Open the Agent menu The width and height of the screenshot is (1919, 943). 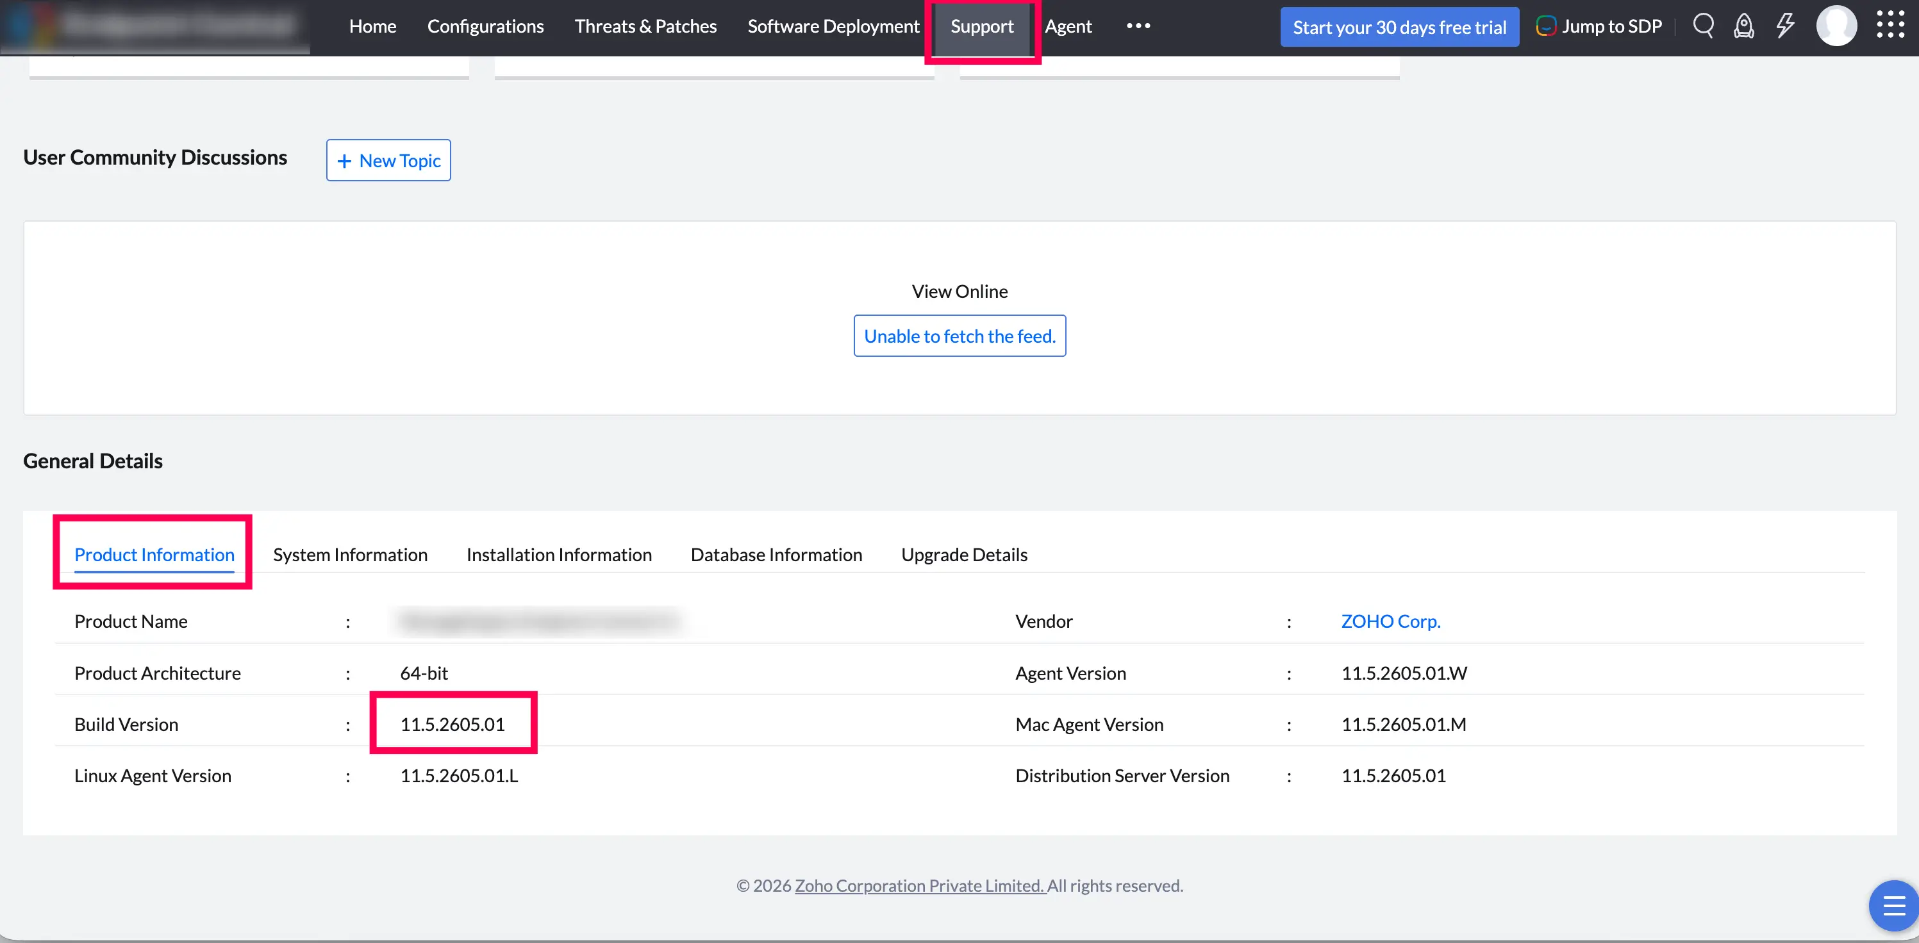point(1068,26)
